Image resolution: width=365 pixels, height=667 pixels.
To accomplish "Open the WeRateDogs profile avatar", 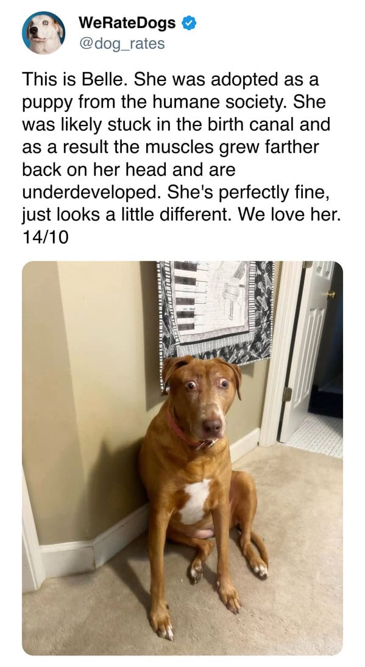I will 44,33.
